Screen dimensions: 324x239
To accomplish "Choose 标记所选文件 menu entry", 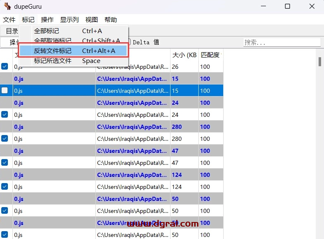I will pos(73,60).
